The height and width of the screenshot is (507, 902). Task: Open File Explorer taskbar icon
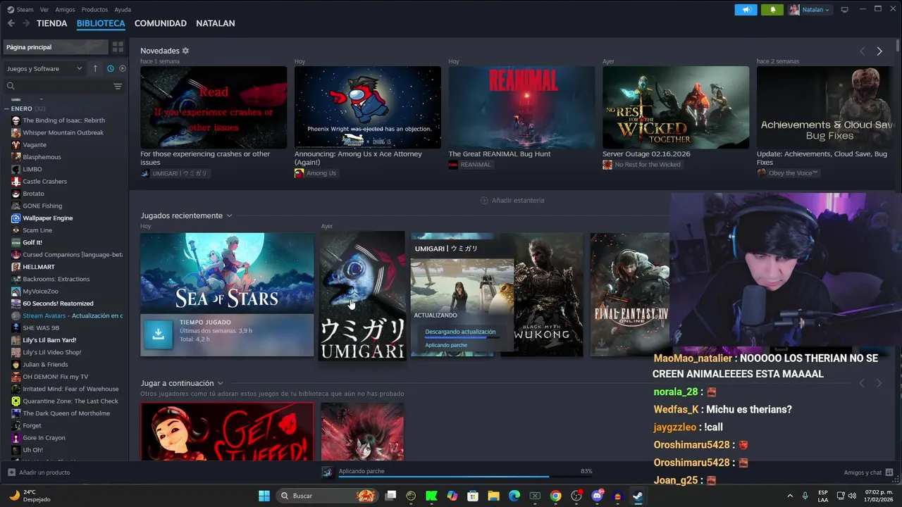(493, 496)
